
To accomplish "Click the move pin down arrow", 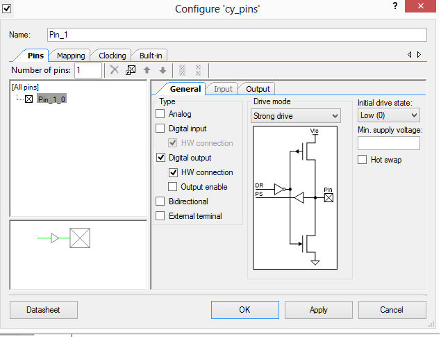I will (x=163, y=70).
